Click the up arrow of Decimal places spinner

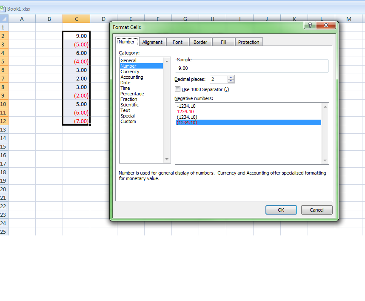coord(231,77)
